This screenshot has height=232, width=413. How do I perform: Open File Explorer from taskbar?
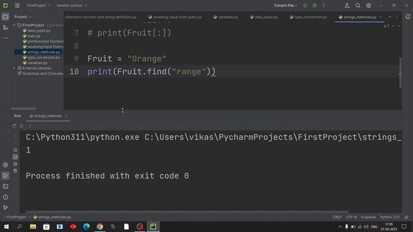[x=33, y=226]
